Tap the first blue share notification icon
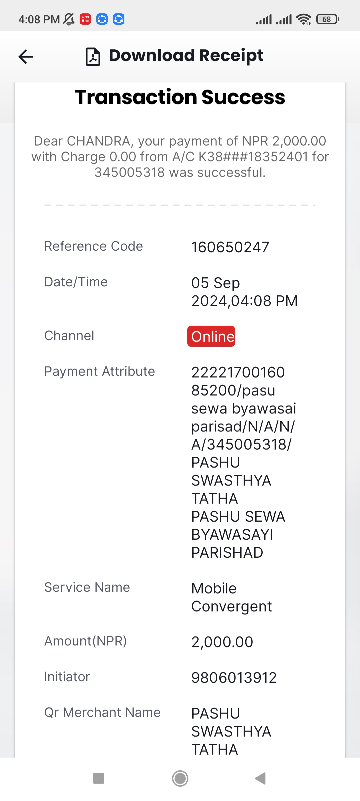The image size is (360, 801). tap(102, 19)
